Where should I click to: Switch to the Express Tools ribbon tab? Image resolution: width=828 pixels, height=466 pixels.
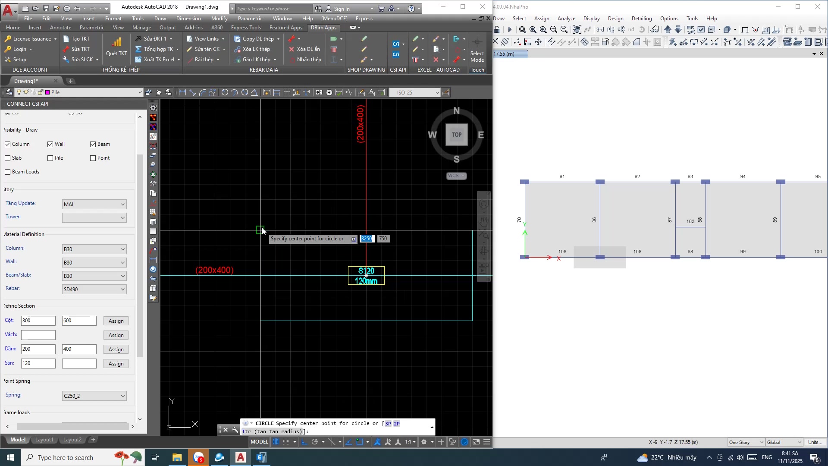246,28
